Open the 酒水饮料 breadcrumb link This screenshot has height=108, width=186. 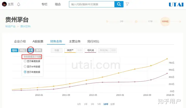(25, 26)
